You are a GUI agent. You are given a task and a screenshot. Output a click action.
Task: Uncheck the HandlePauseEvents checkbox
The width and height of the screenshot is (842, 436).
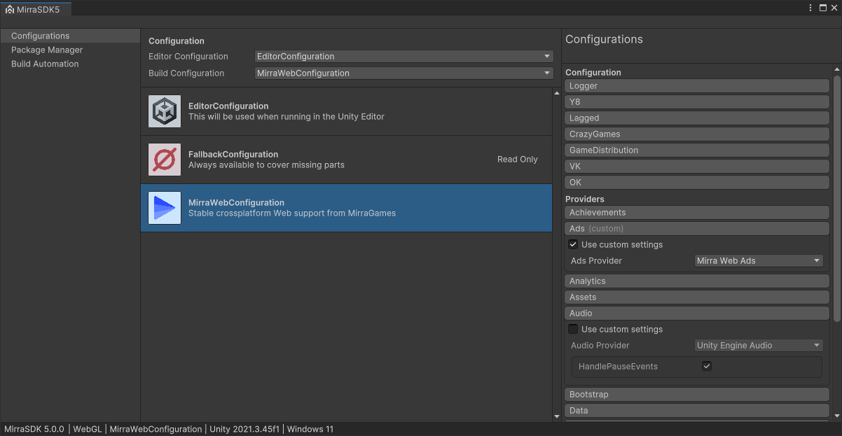[707, 366]
